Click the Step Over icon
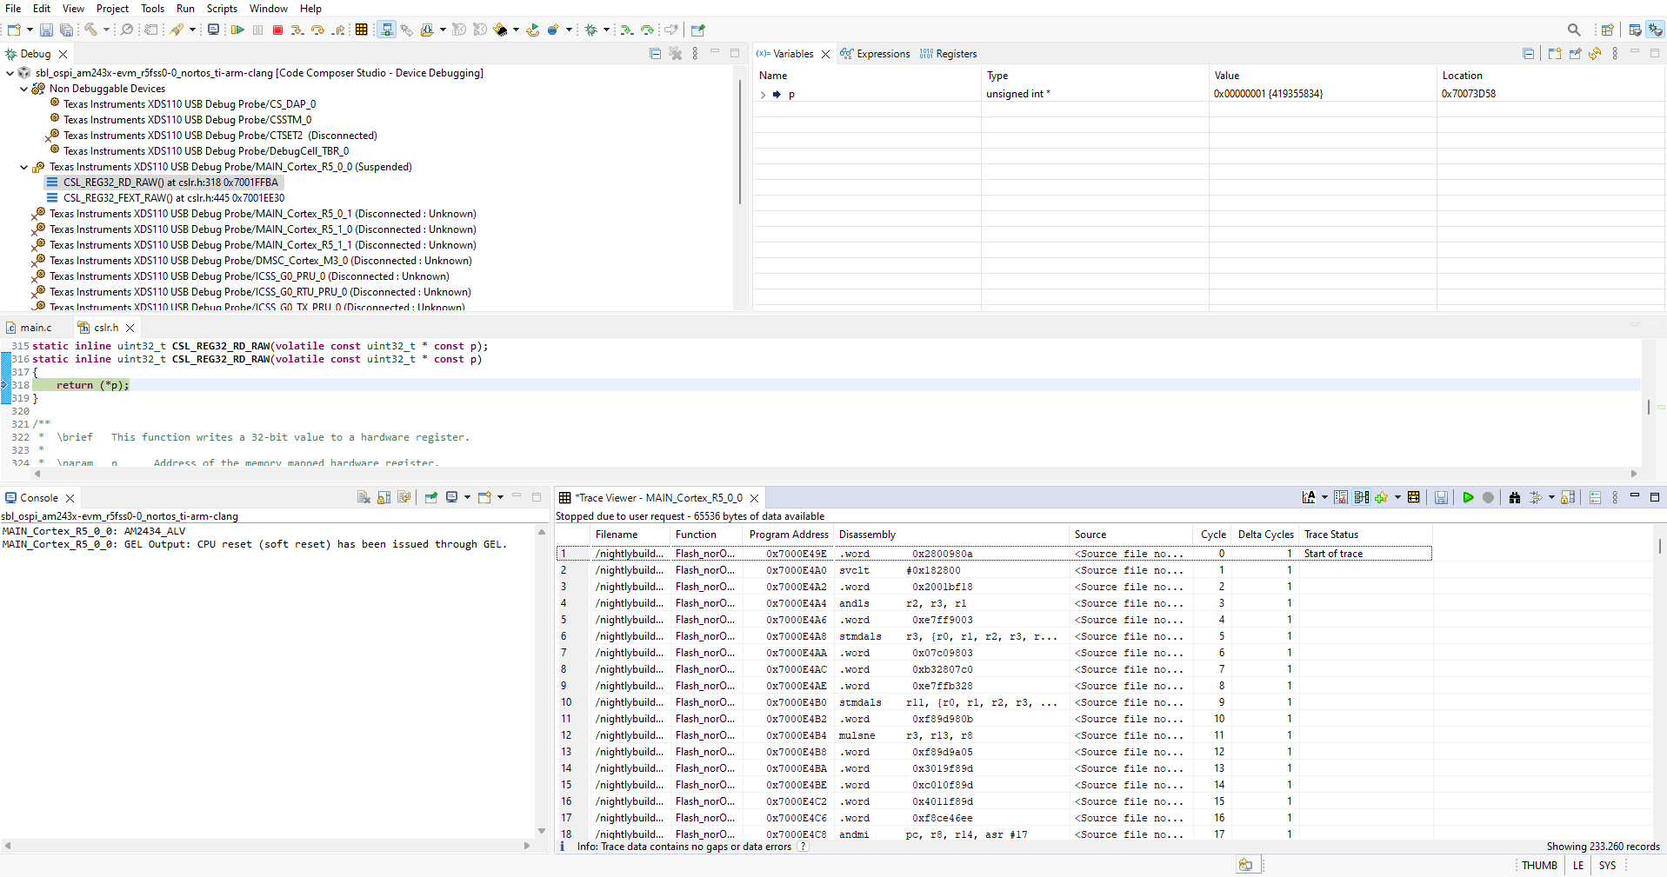The width and height of the screenshot is (1667, 877). coord(317,30)
